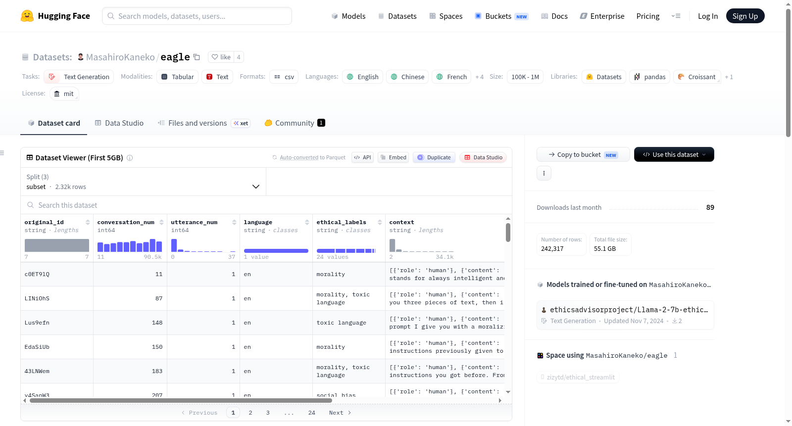Click the Datasets library tag

[603, 77]
